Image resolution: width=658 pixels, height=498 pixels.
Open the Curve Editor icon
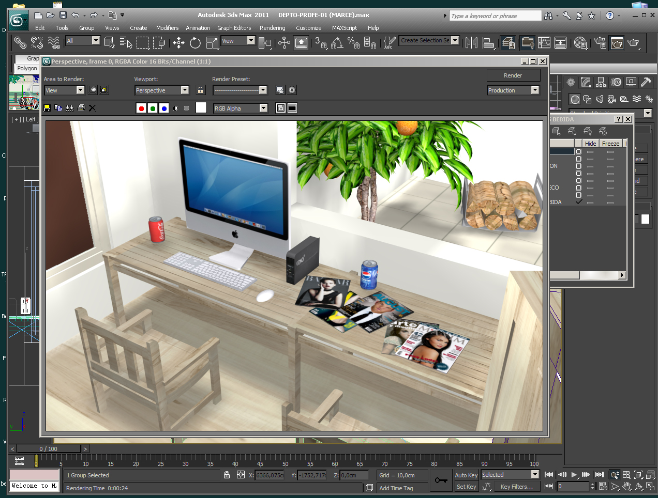(x=544, y=43)
